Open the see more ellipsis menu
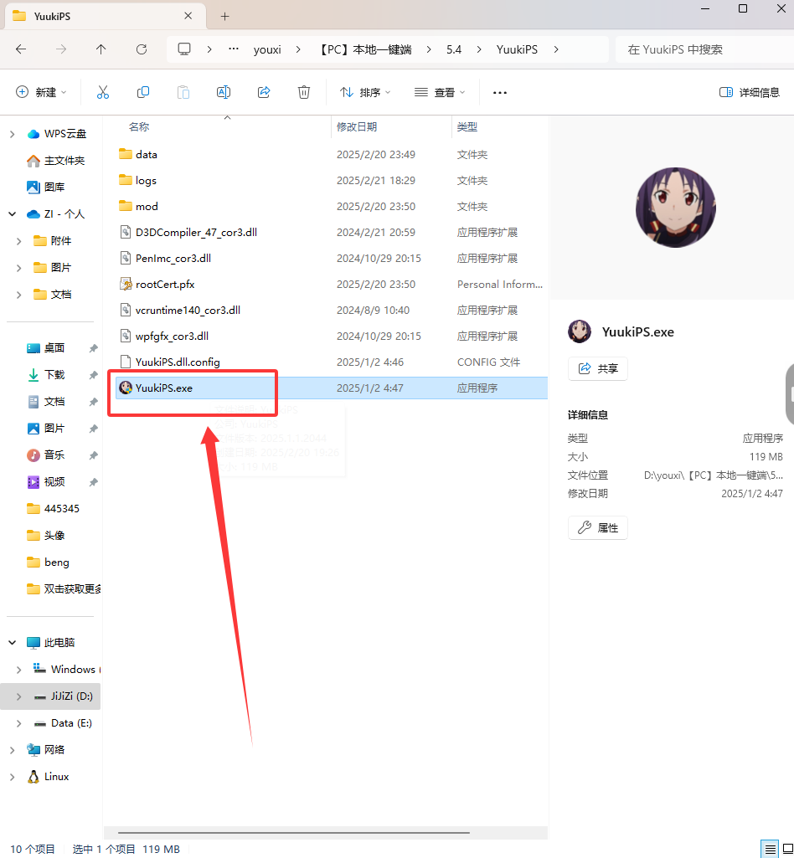 (500, 92)
